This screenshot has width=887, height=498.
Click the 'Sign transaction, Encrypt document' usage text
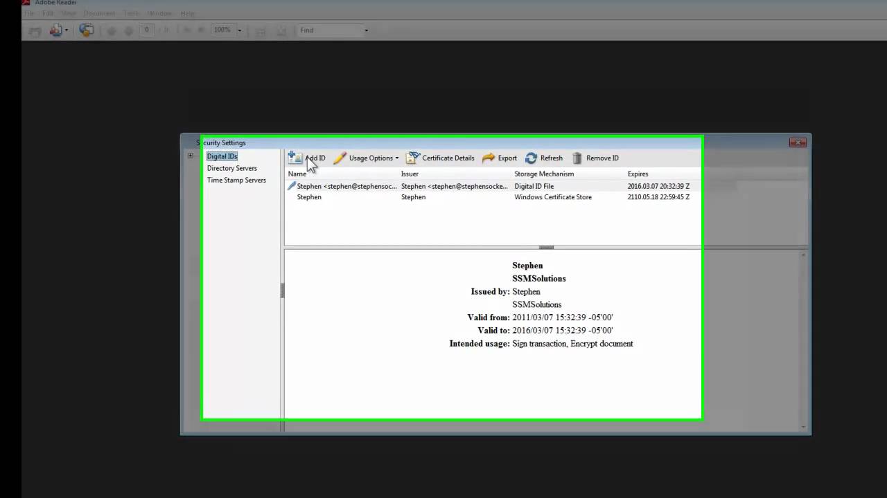coord(572,344)
